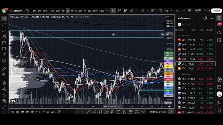The image size is (223, 125).
Task: Open the layout grid templates icon
Action: (153, 11)
